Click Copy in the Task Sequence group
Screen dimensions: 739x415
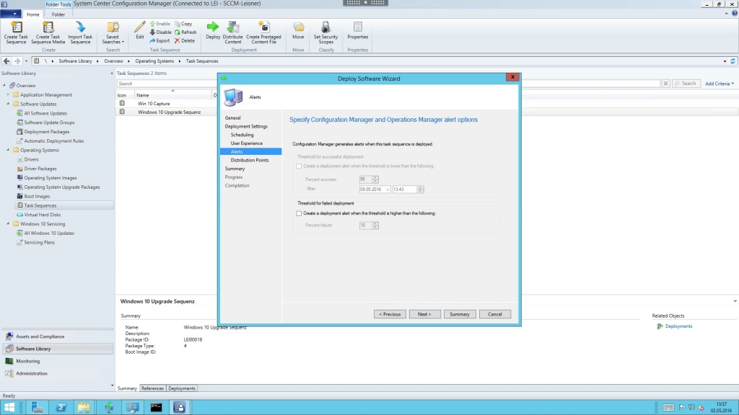(x=184, y=24)
